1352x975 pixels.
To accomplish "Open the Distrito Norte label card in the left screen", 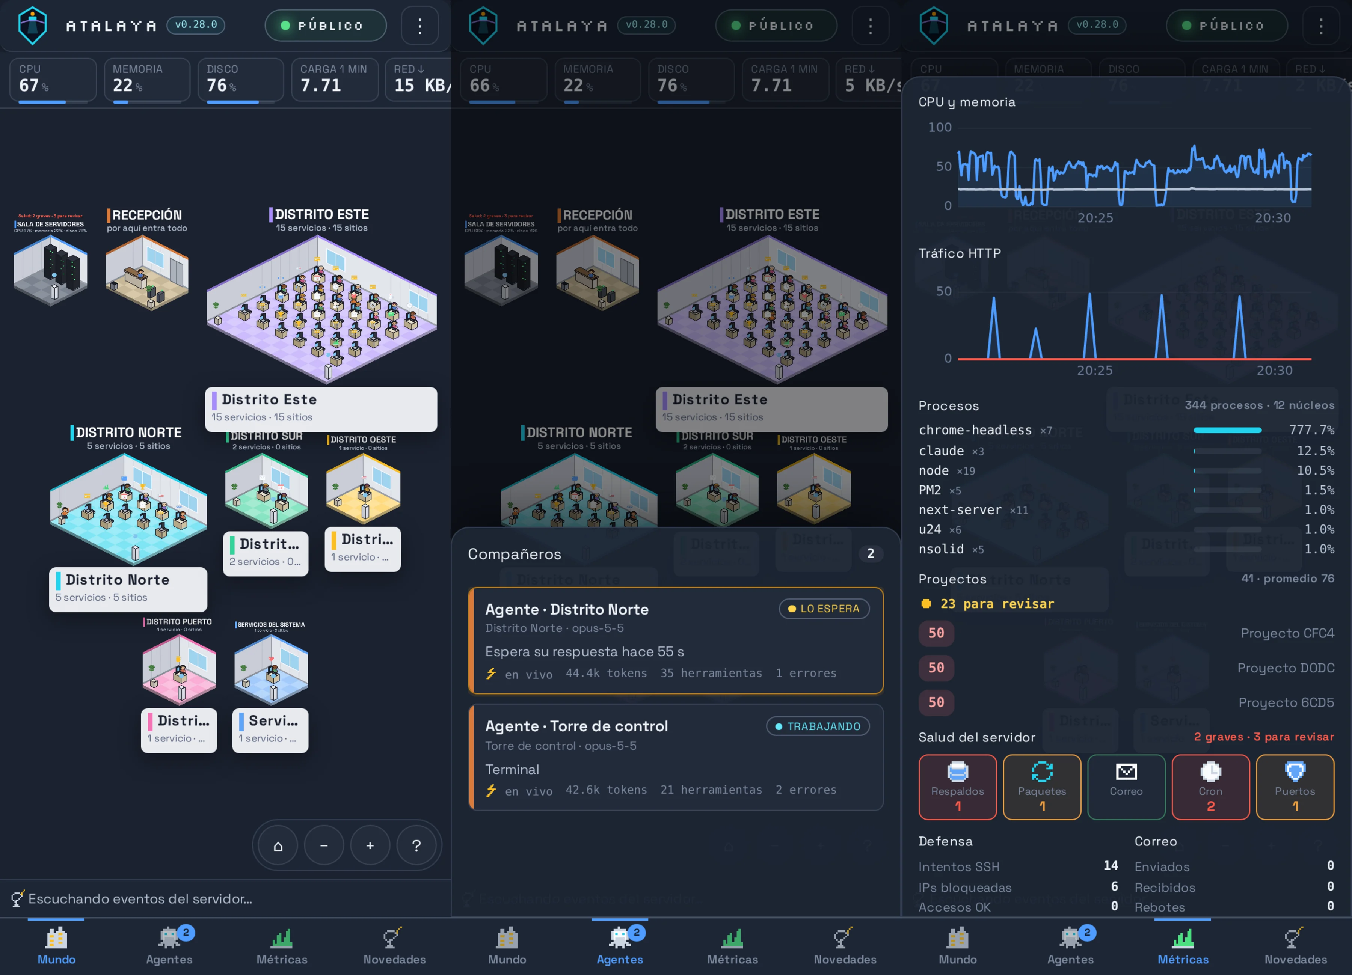I will coord(128,589).
